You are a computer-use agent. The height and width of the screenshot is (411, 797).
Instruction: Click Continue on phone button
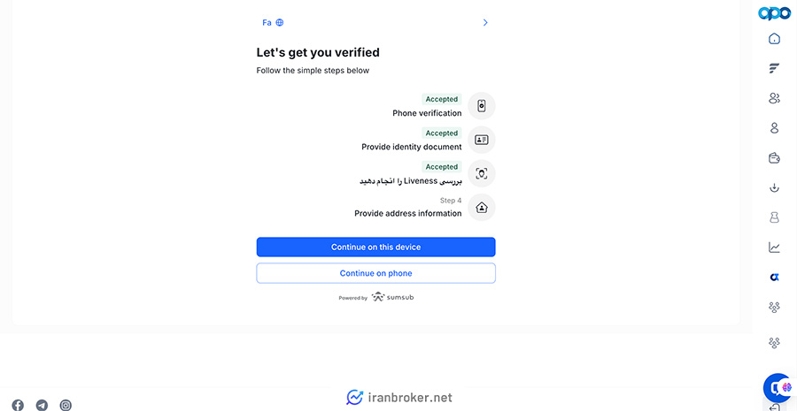[375, 273]
